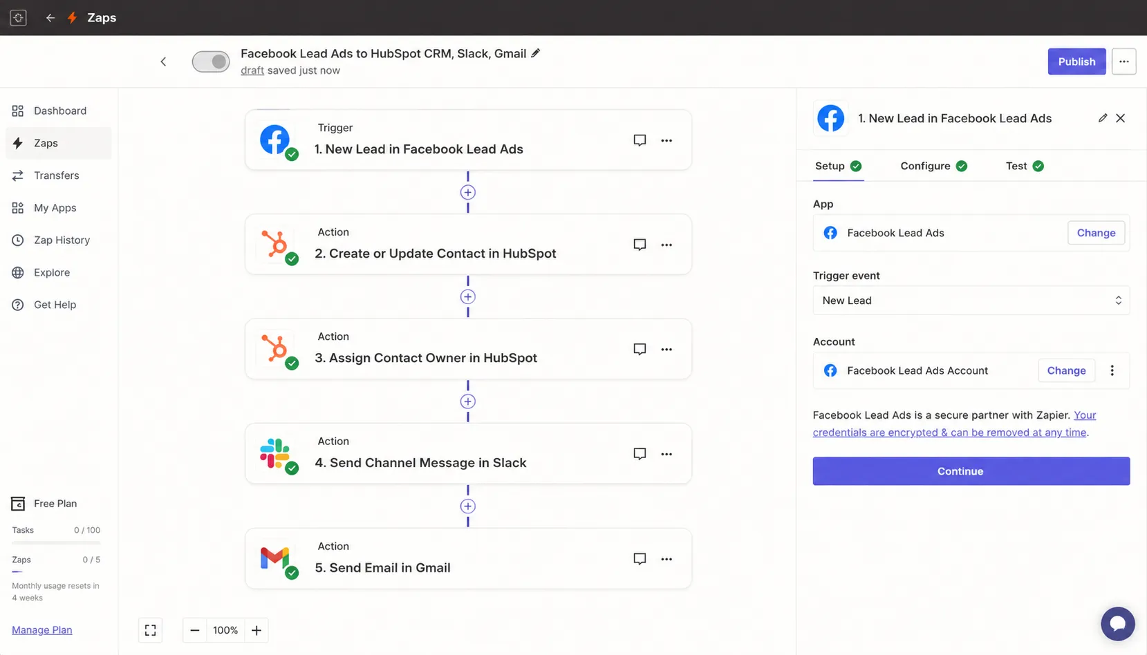
Task: Open comment on step 5 Send Email in Gmail
Action: tap(640, 558)
